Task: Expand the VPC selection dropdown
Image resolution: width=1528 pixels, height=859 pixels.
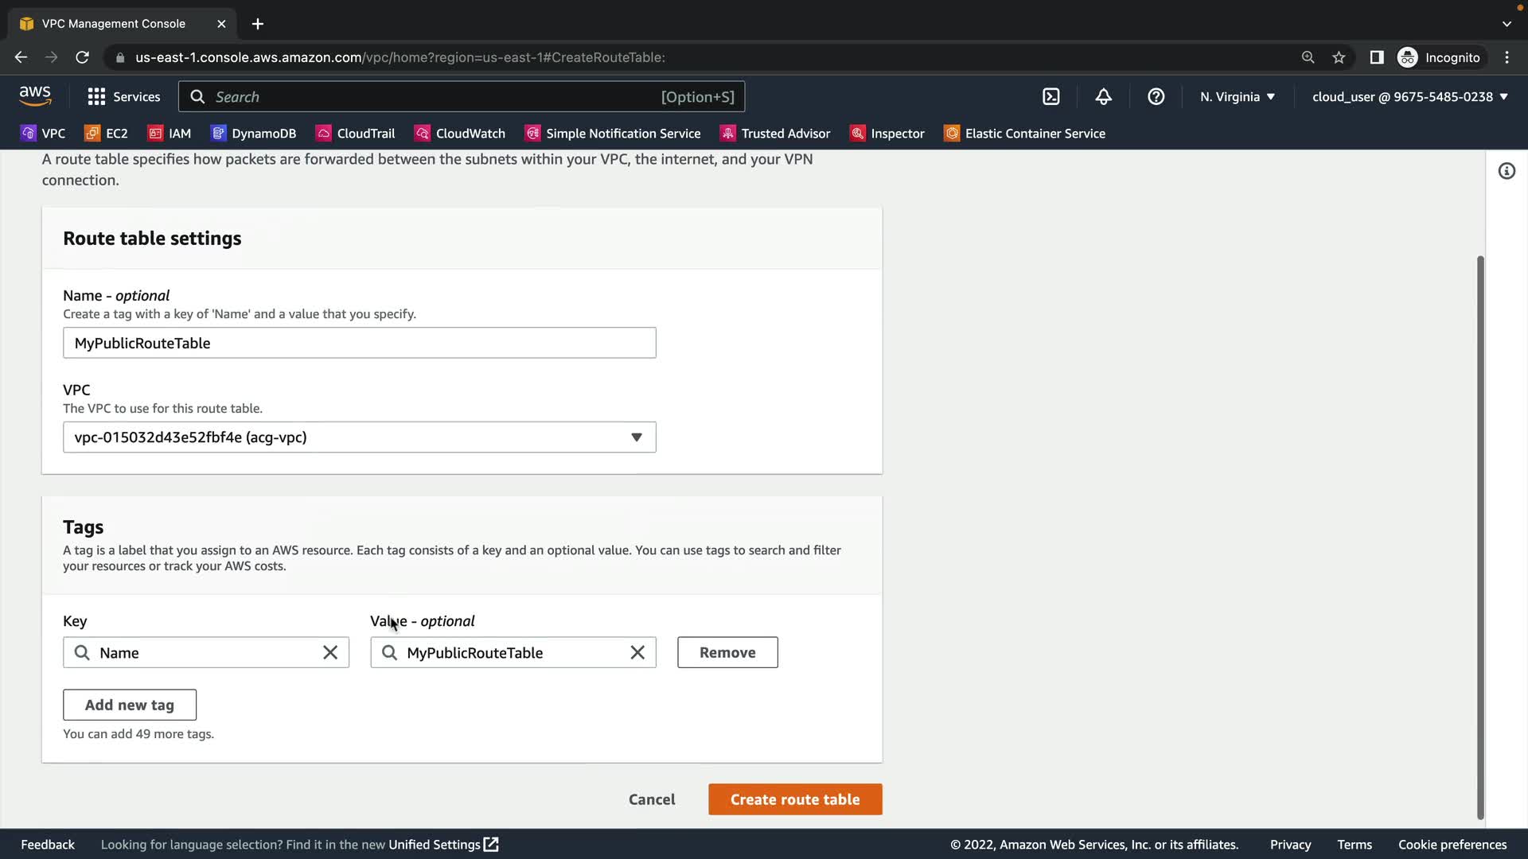Action: [x=360, y=437]
